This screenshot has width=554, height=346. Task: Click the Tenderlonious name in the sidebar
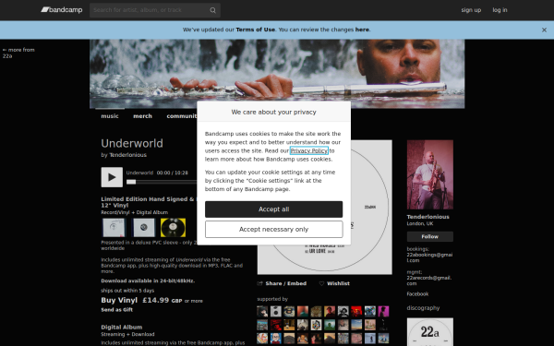(x=428, y=217)
